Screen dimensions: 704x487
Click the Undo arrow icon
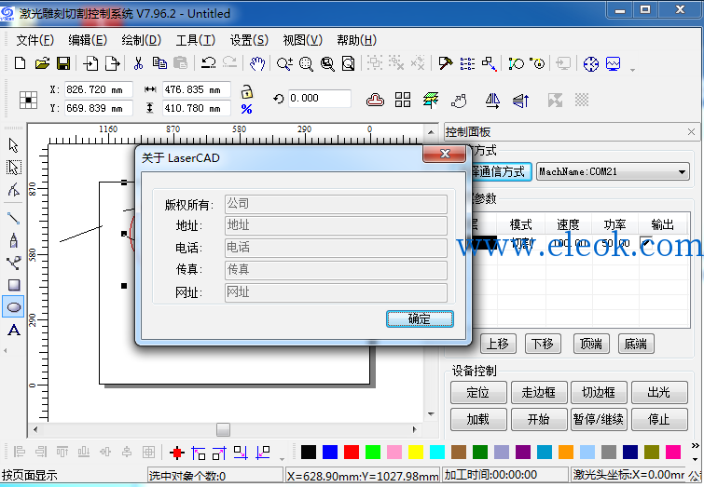pyautogui.click(x=208, y=63)
